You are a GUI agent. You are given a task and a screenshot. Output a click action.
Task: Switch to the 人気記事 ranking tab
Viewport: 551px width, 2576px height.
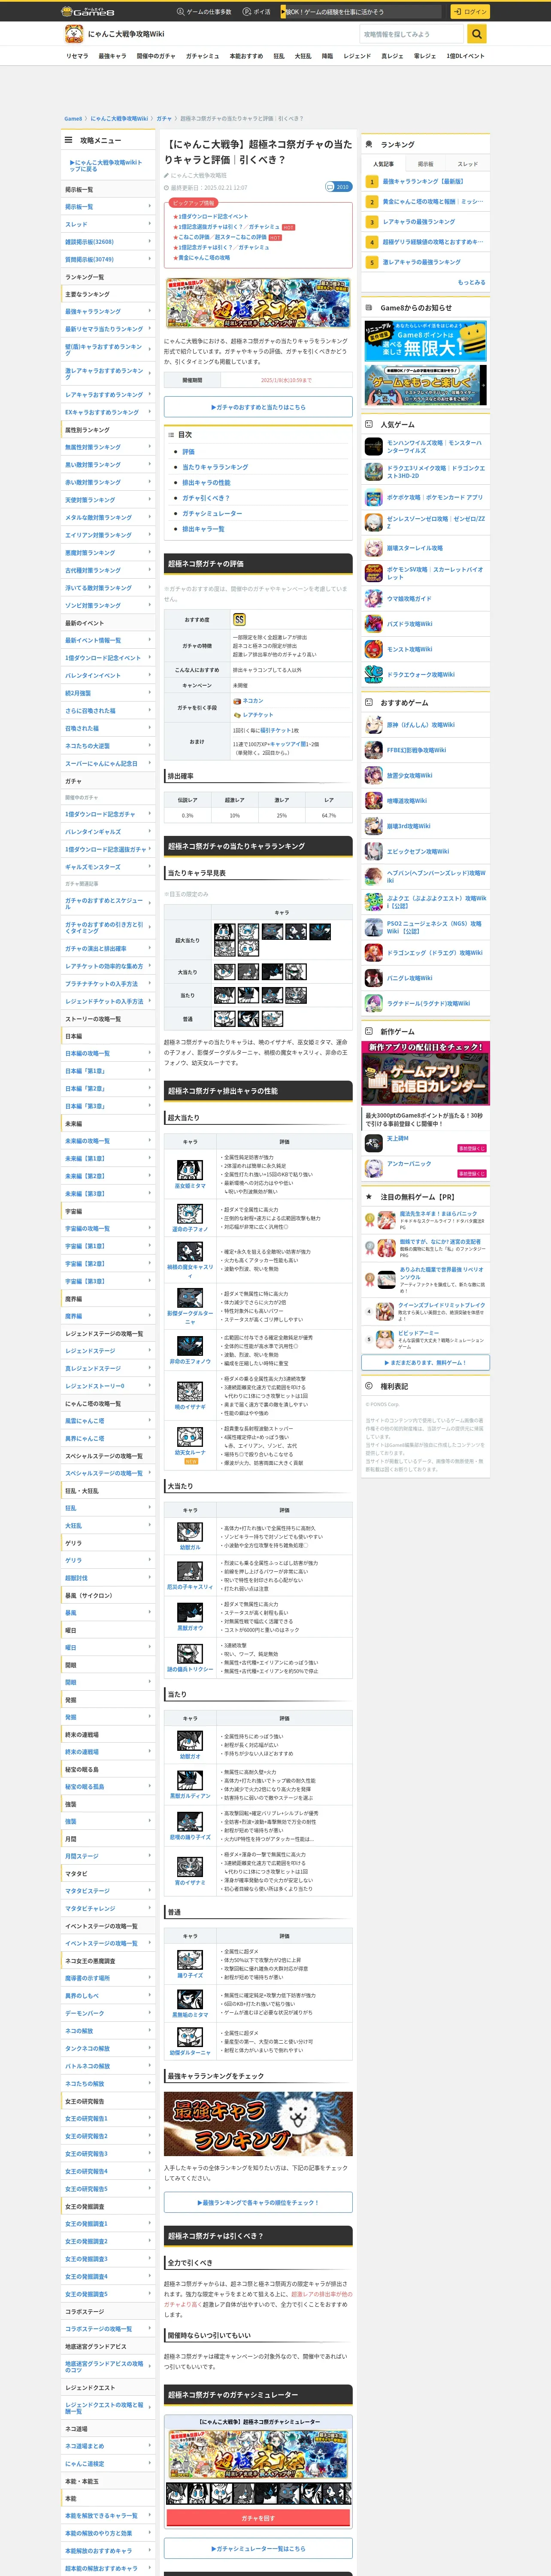(x=383, y=164)
